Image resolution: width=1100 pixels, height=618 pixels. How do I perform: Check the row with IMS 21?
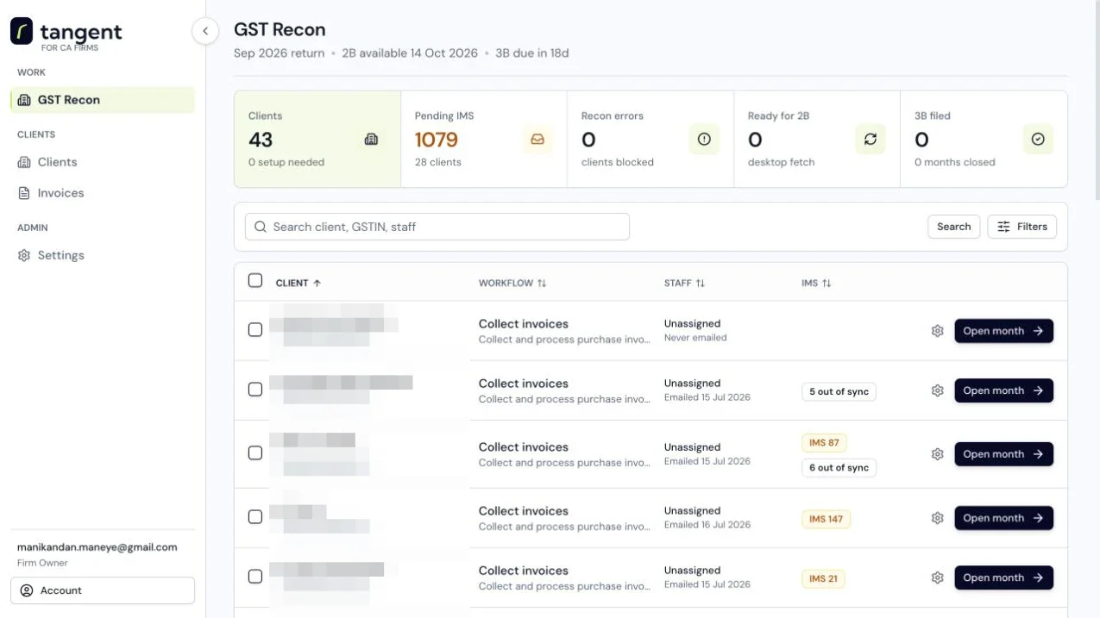coord(255,577)
